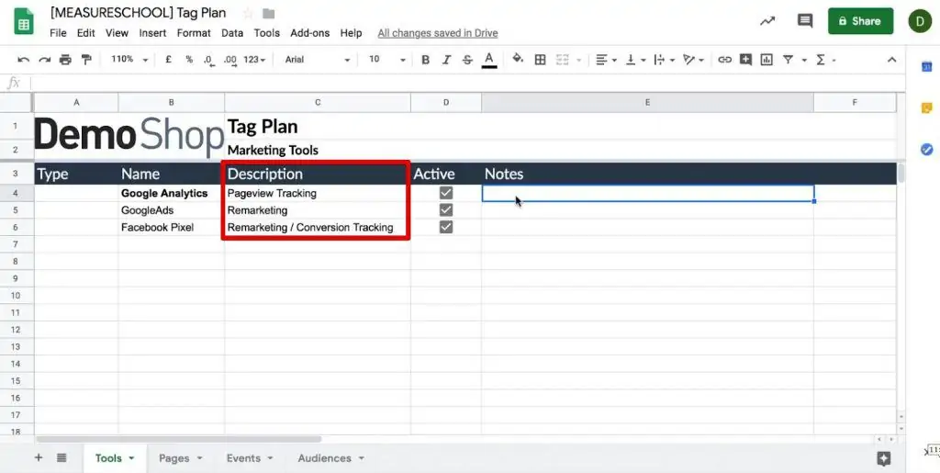Image resolution: width=940 pixels, height=473 pixels.
Task: Open horizontal align dropdown
Action: (606, 60)
